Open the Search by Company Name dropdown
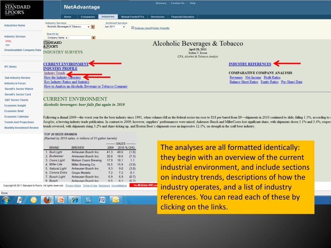This screenshot has height=248, width=331. [57, 38]
